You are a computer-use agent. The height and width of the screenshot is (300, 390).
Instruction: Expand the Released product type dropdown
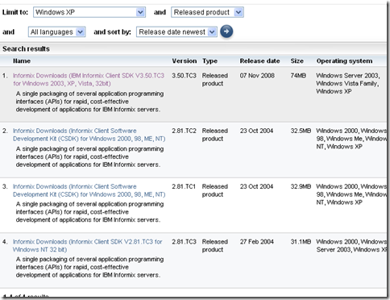[207, 12]
